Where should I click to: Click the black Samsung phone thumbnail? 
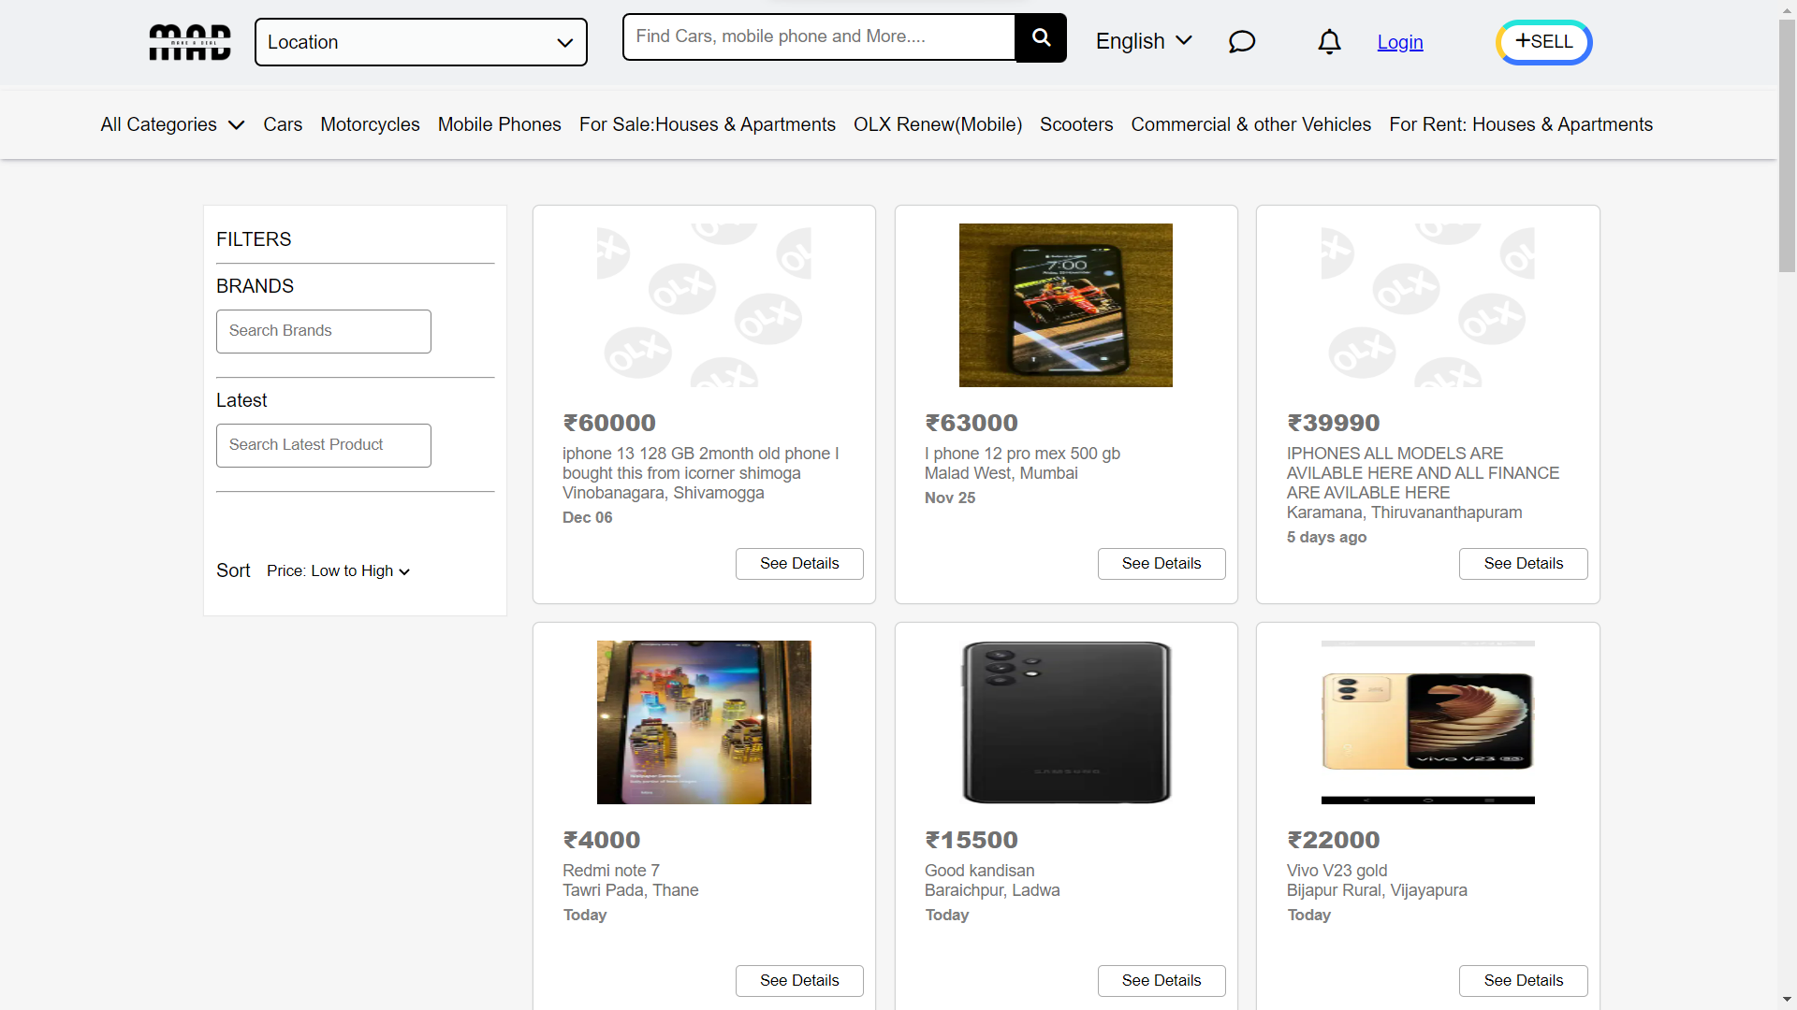point(1065,722)
